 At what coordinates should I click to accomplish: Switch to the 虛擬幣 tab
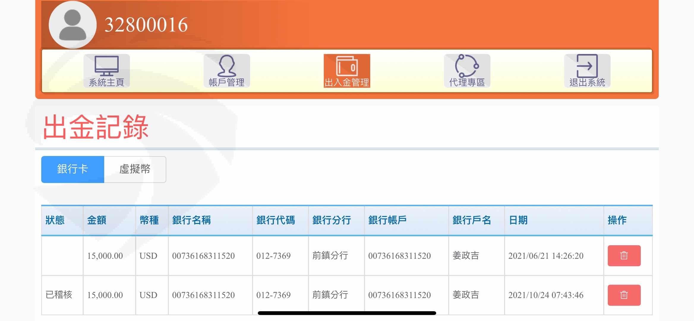tap(135, 169)
